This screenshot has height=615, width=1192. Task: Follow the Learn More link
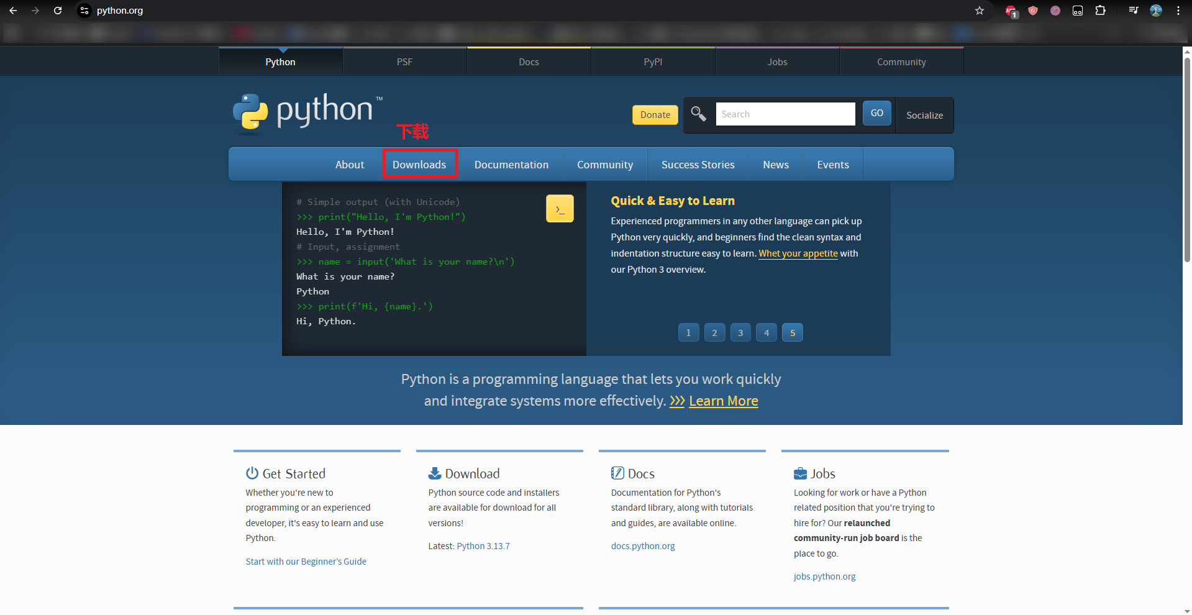point(724,401)
